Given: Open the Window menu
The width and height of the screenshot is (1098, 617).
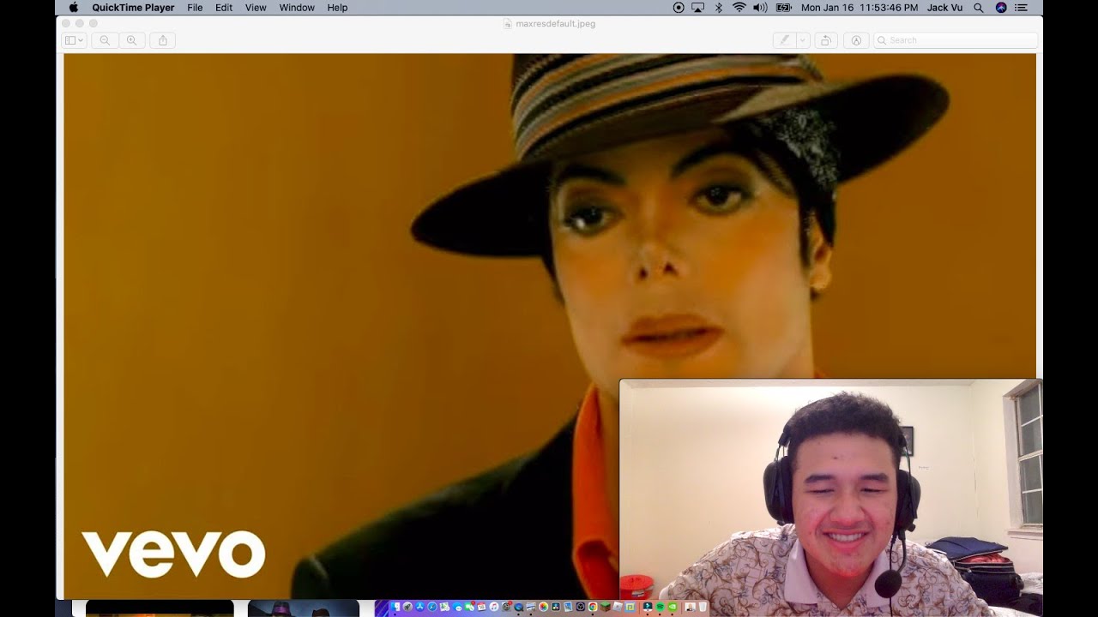Looking at the screenshot, I should (x=297, y=8).
